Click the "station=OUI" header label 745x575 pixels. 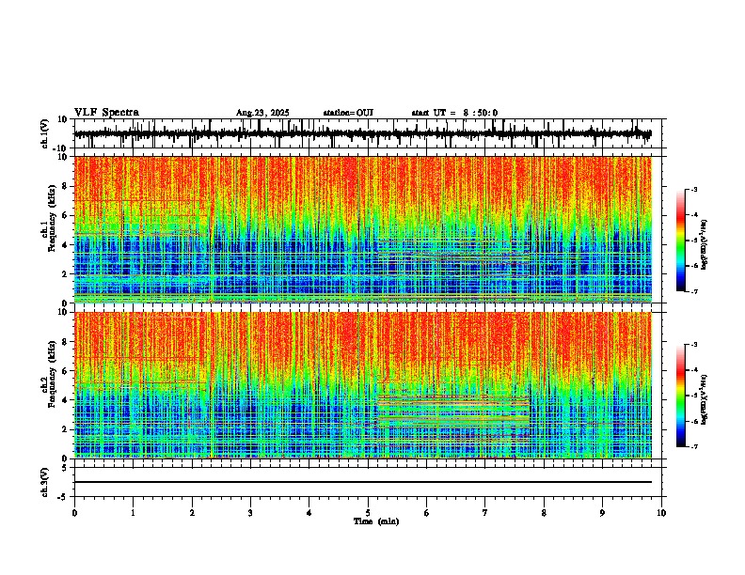pos(348,113)
